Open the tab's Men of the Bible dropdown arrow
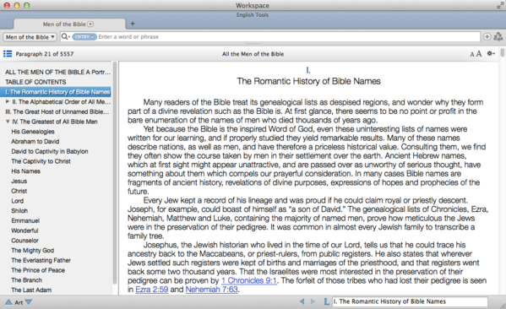The image size is (506, 309). click(x=90, y=24)
